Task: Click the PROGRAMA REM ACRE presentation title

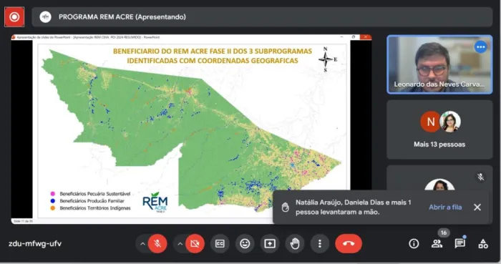Action: [x=122, y=17]
